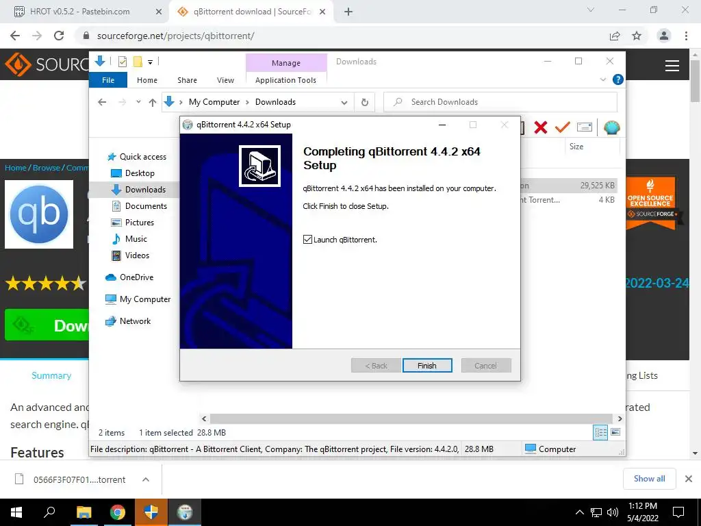701x526 pixels.
Task: Click the Search Downloads field
Action: click(500, 102)
